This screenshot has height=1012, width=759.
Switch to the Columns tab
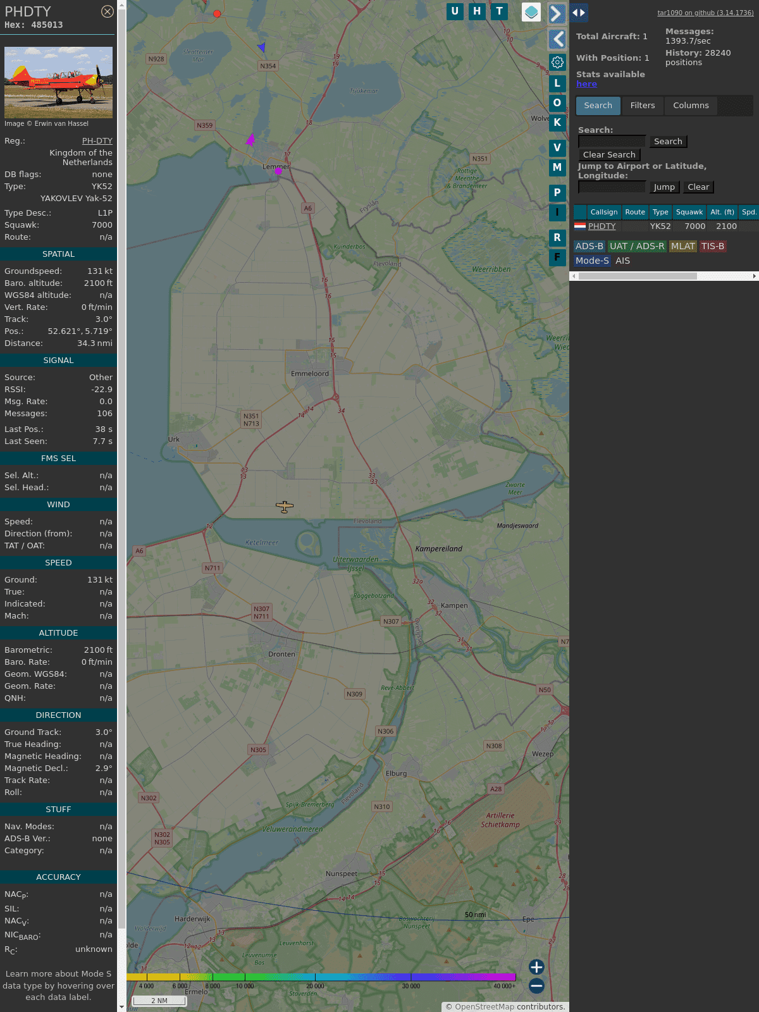coord(691,106)
